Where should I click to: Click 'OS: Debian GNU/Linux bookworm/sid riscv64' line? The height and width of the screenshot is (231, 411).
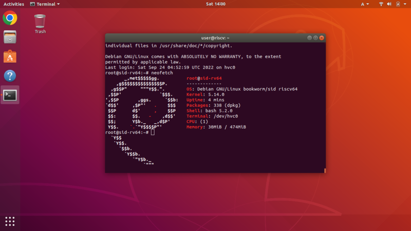tap(242, 89)
